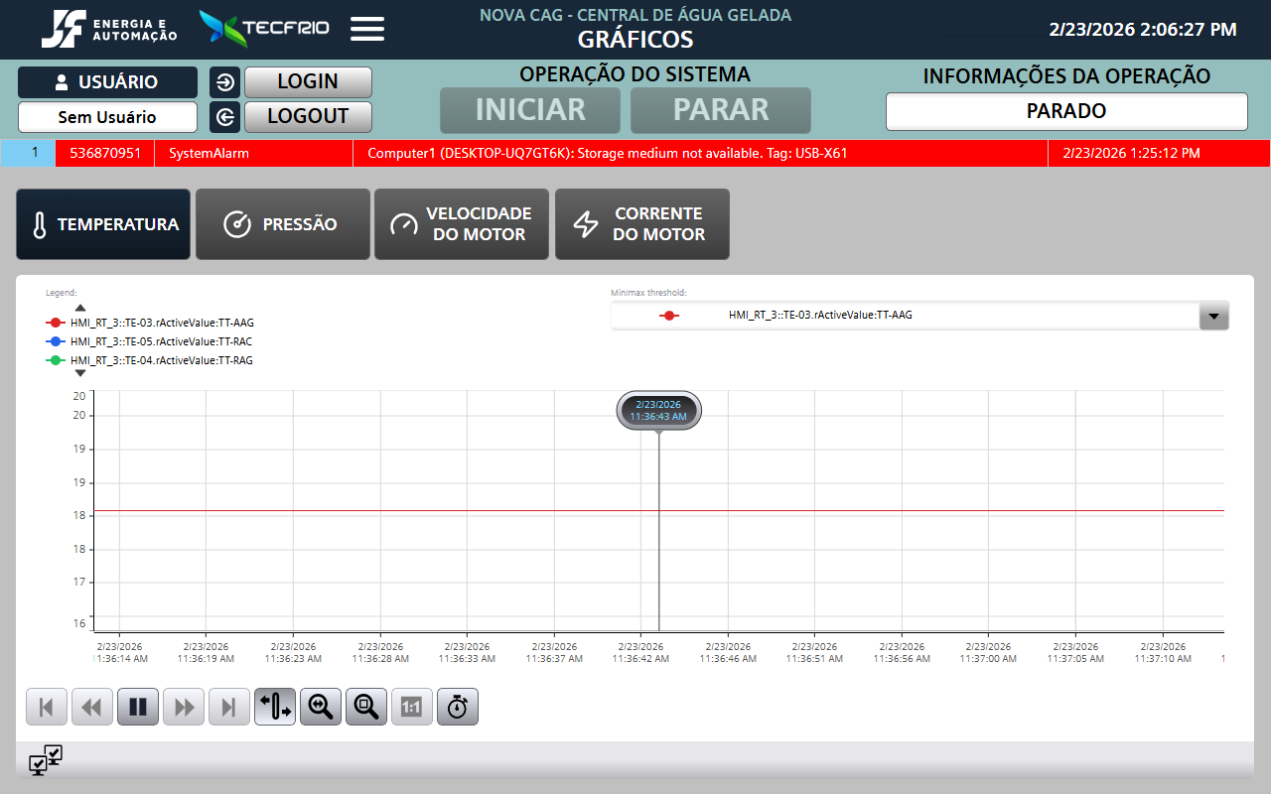This screenshot has width=1271, height=794.
Task: Toggle the blue TT-RAC legend series
Action: [x=56, y=341]
